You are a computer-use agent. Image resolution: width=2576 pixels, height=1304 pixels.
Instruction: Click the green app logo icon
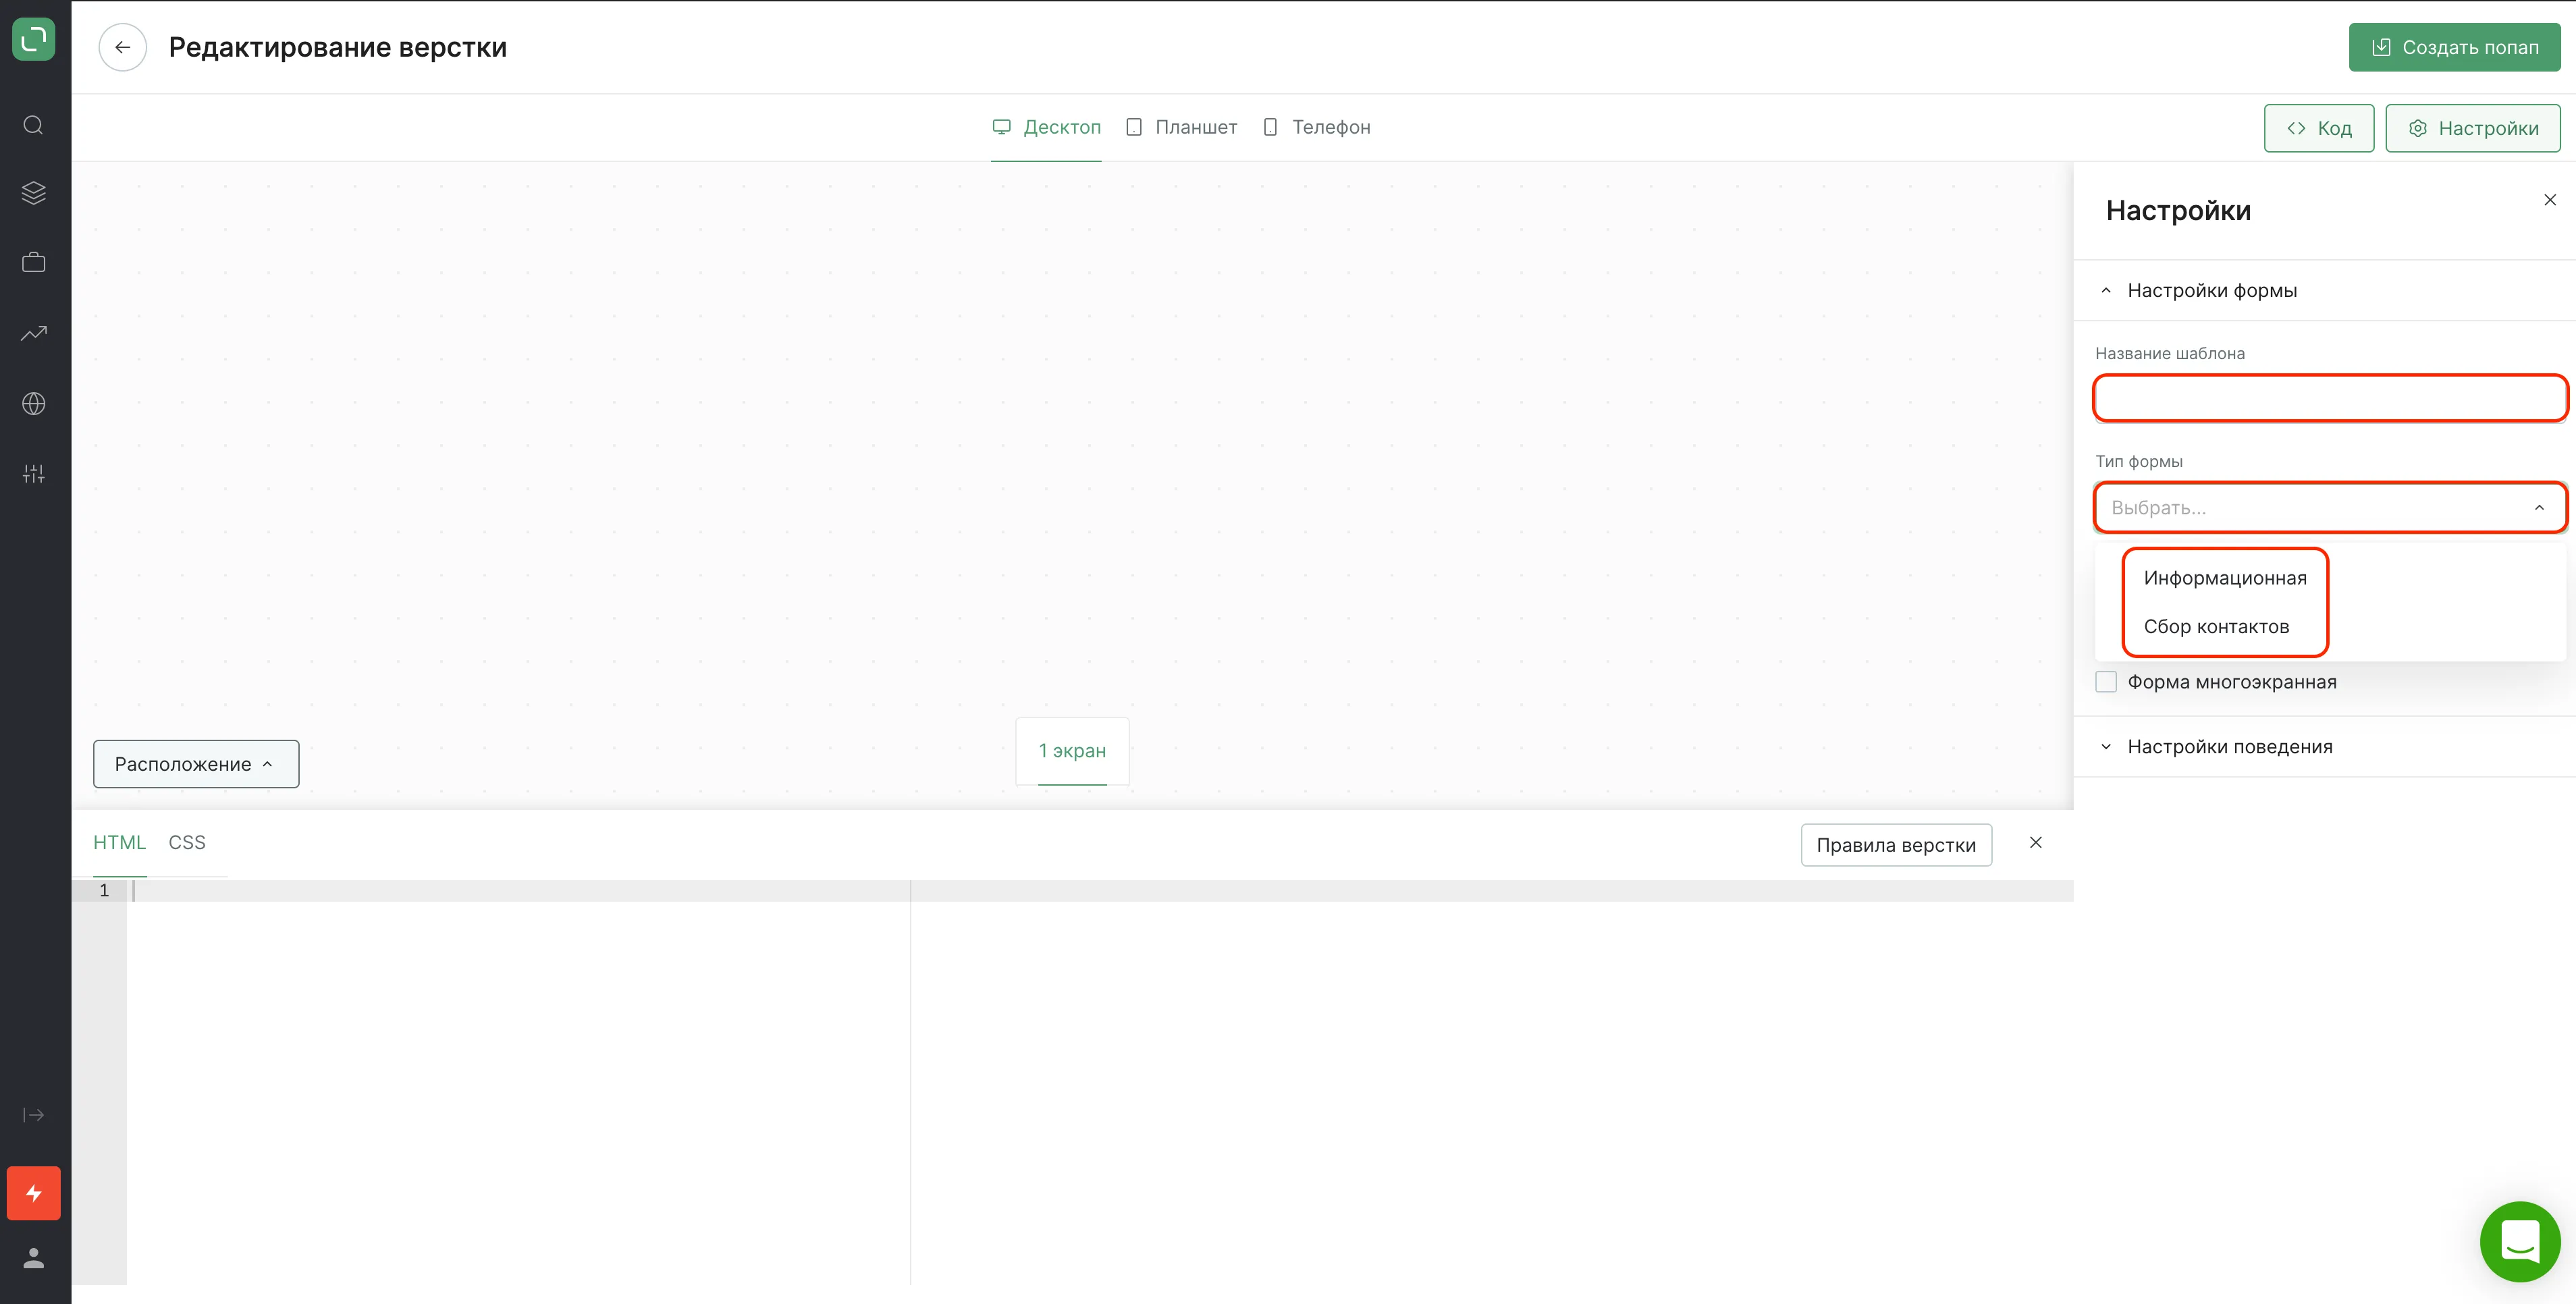tap(34, 40)
